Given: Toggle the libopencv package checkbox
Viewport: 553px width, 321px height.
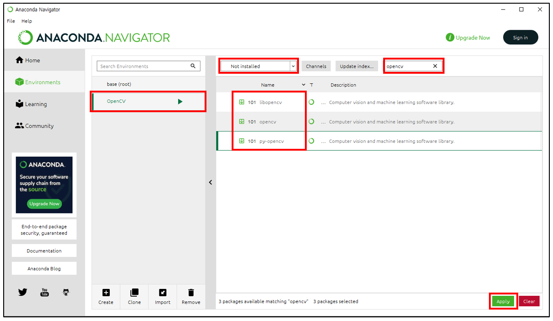Looking at the screenshot, I should (x=242, y=102).
